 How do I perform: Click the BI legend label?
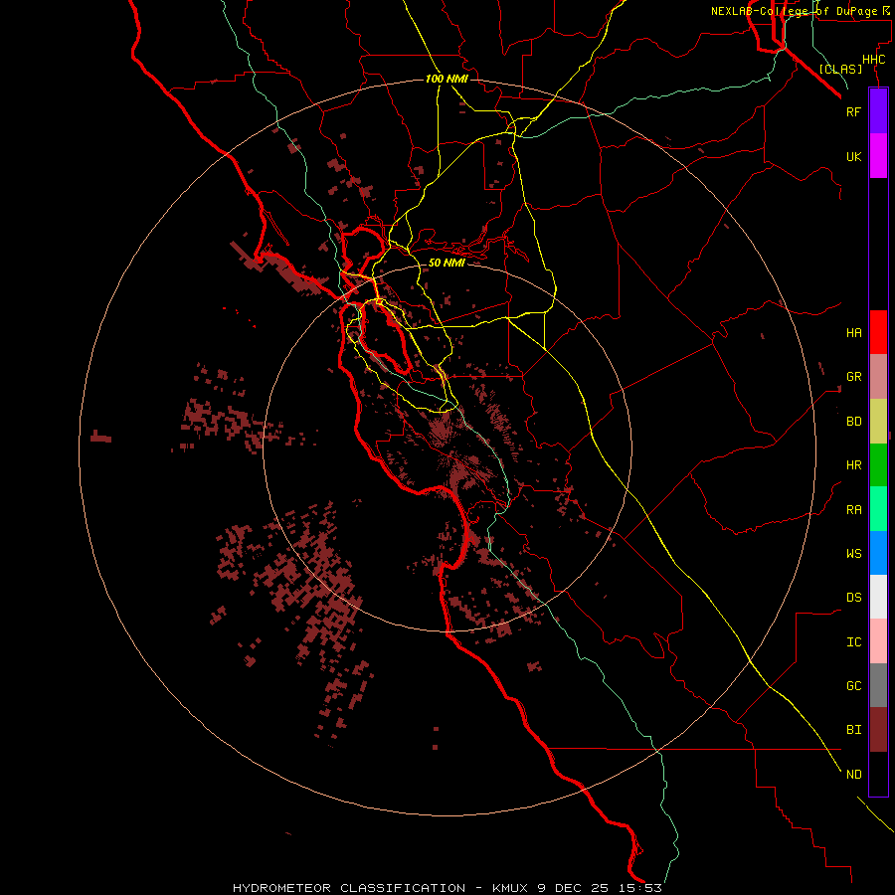853,730
